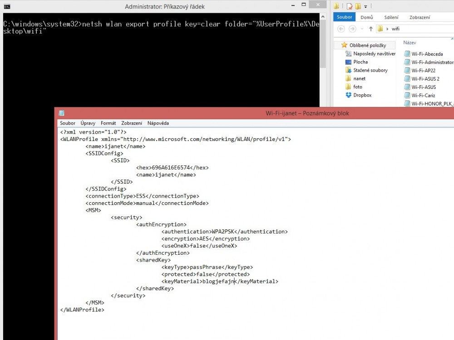
Task: Expand the breadcrumb arrow before wifi
Action: 387,29
